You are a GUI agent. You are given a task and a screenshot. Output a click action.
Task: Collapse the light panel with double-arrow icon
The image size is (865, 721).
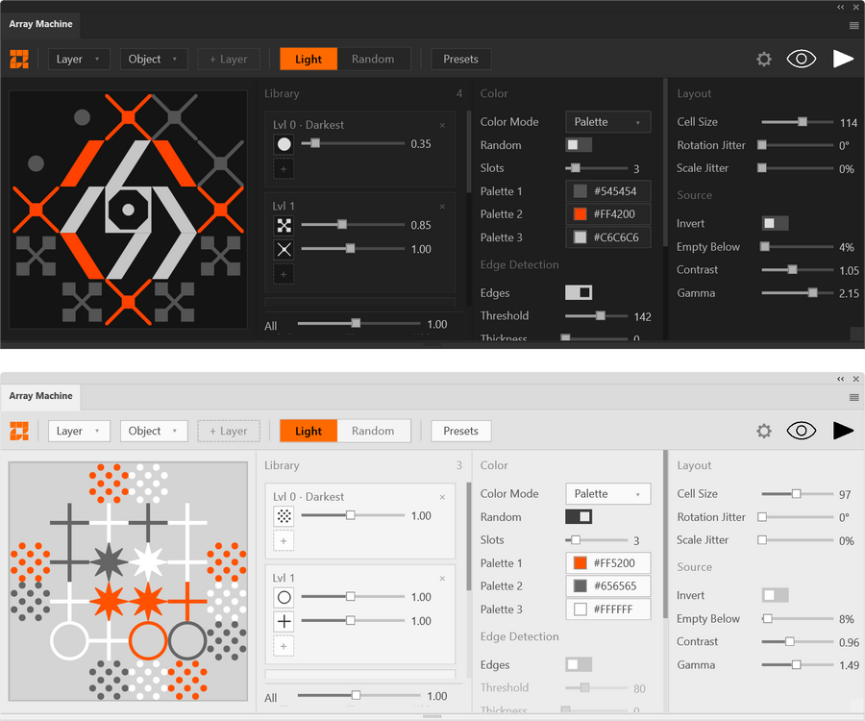click(840, 379)
